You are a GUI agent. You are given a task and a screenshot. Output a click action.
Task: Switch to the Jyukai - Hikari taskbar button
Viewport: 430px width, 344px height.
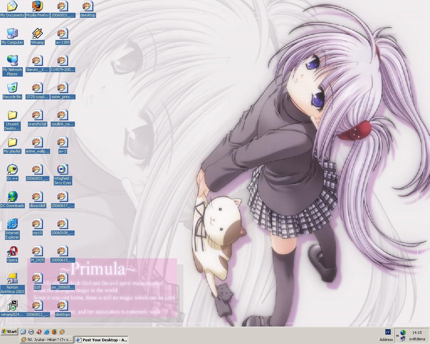[x=46, y=340]
